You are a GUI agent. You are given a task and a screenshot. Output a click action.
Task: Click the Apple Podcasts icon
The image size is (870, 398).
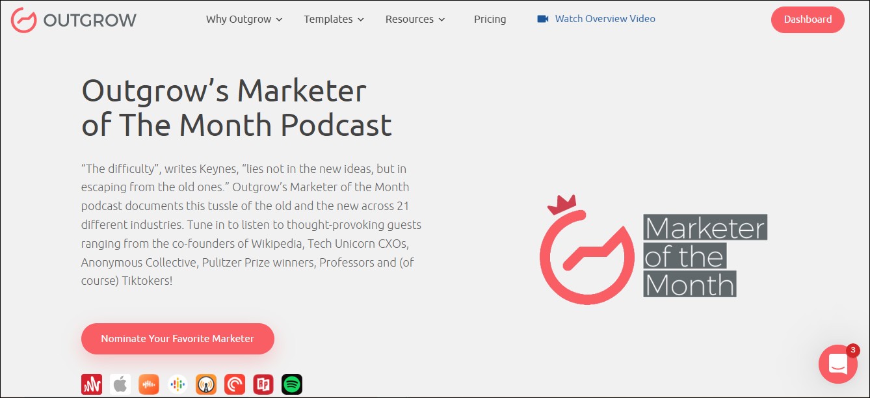point(120,384)
